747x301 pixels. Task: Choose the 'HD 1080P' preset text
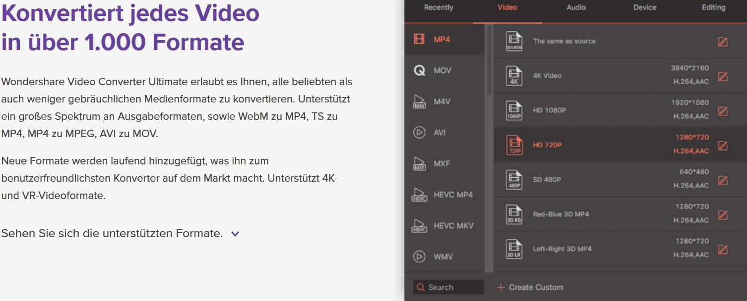(x=549, y=110)
